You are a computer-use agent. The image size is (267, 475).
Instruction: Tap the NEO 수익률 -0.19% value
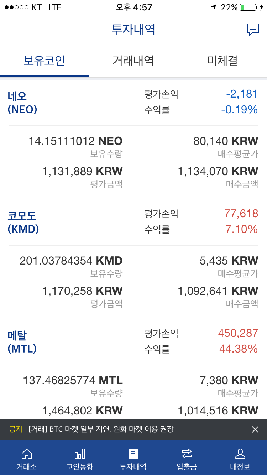pyautogui.click(x=239, y=110)
